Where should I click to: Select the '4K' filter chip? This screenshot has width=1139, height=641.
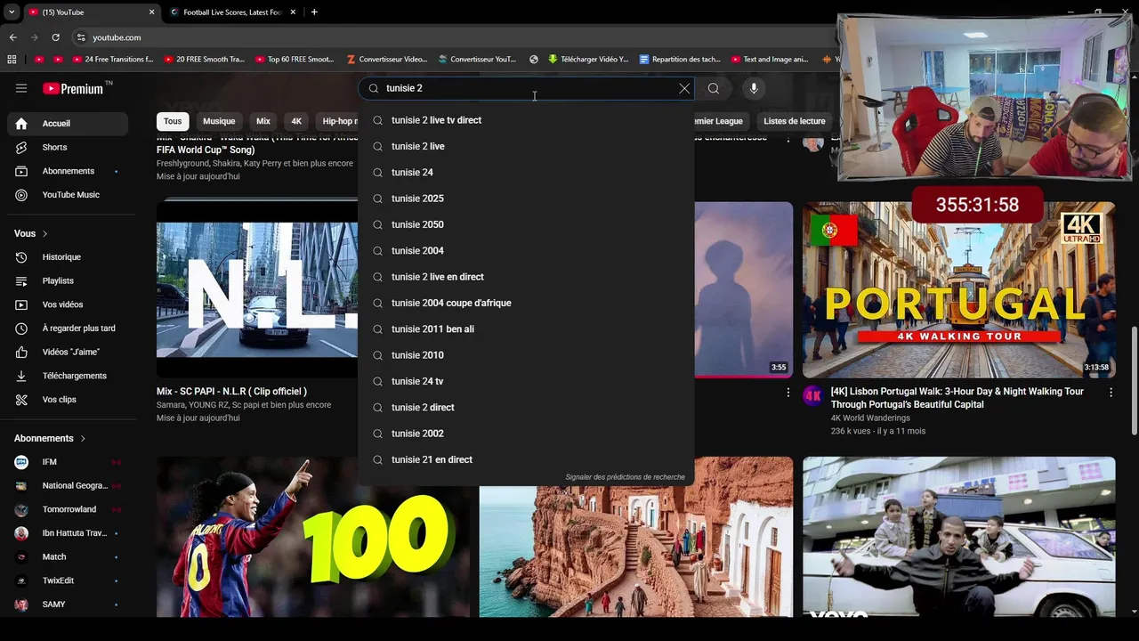296,121
